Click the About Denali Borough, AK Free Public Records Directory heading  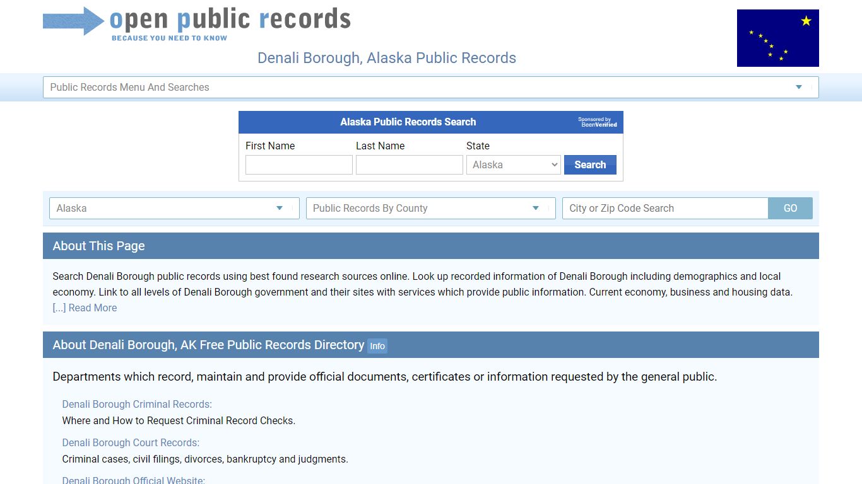(x=208, y=345)
